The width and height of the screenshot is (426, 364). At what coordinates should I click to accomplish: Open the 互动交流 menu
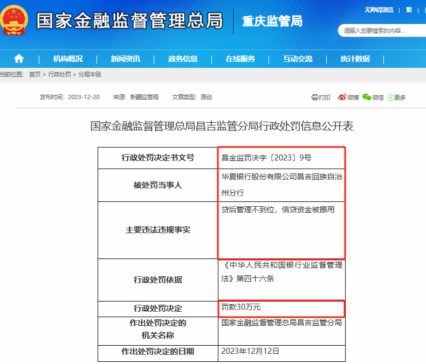click(x=298, y=59)
